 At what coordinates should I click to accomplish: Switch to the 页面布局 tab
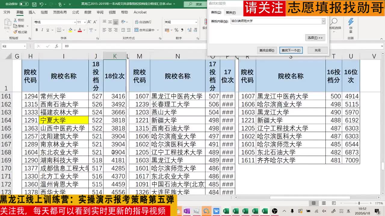coord(60,12)
